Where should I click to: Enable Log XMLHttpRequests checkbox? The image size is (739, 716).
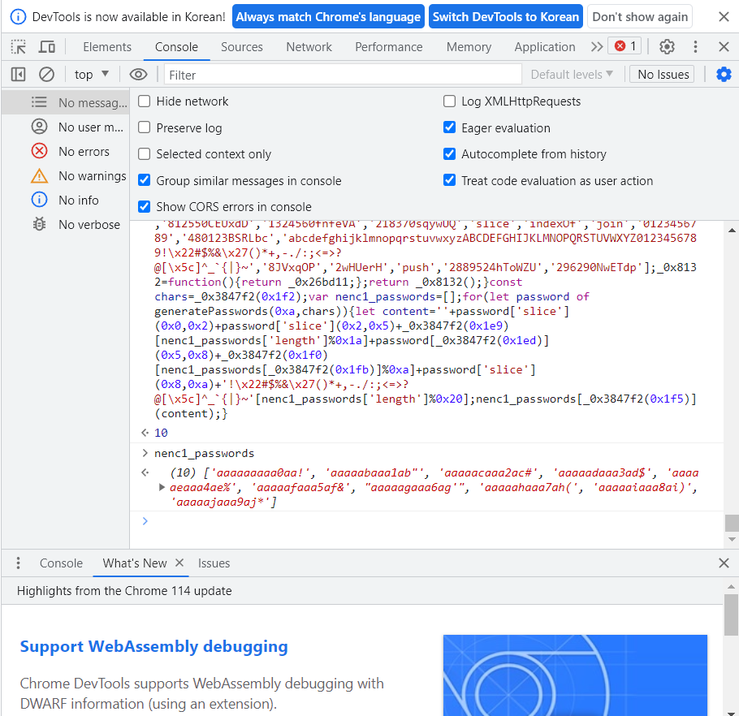pyautogui.click(x=450, y=101)
